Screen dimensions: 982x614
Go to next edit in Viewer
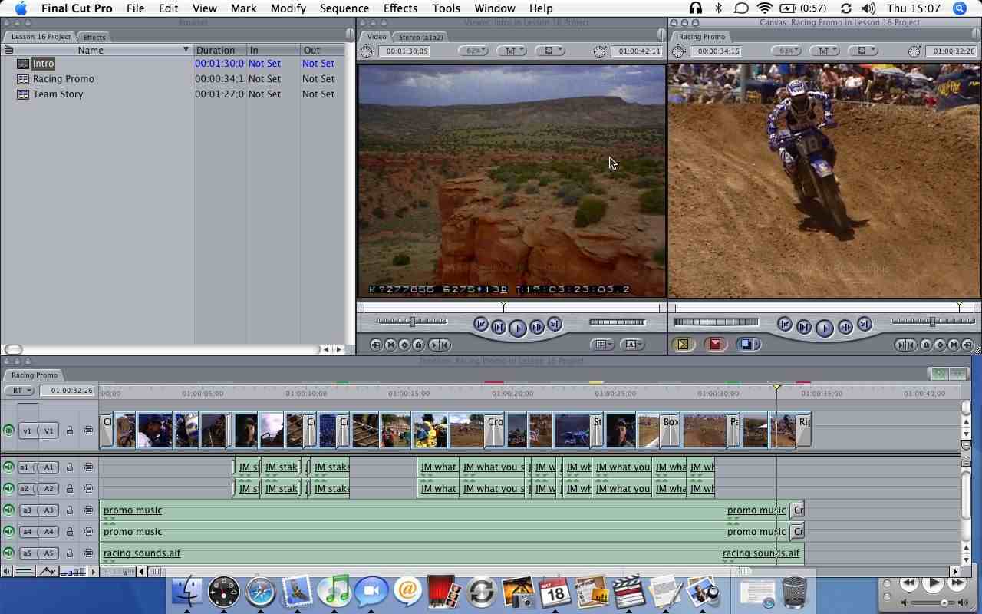(555, 325)
